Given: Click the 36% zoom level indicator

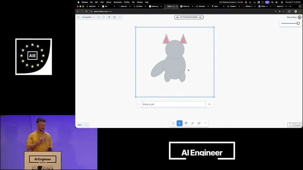Looking at the screenshot, I should (80, 125).
